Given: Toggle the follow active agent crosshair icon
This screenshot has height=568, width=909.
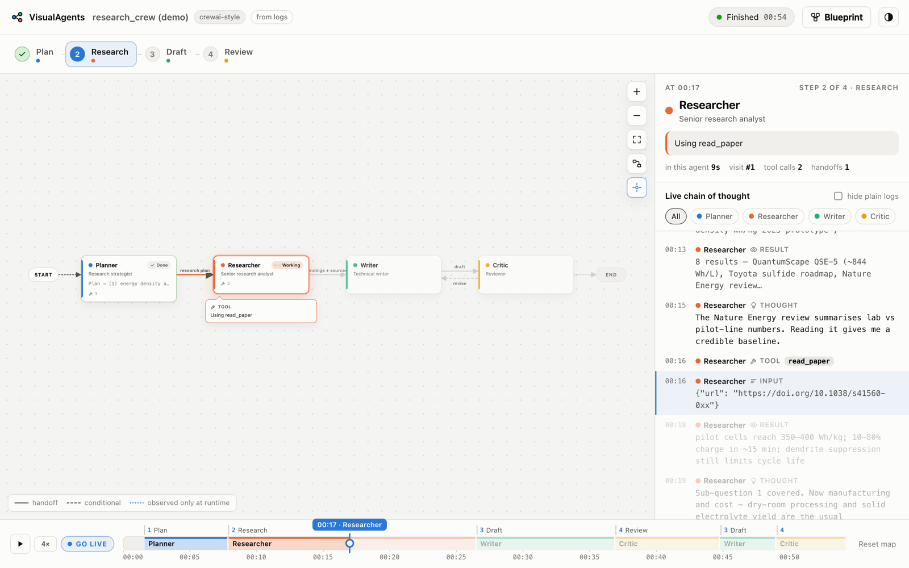Looking at the screenshot, I should (x=637, y=187).
